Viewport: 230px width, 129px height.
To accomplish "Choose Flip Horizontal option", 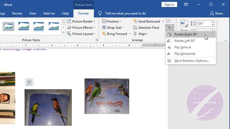I will click(x=191, y=54).
